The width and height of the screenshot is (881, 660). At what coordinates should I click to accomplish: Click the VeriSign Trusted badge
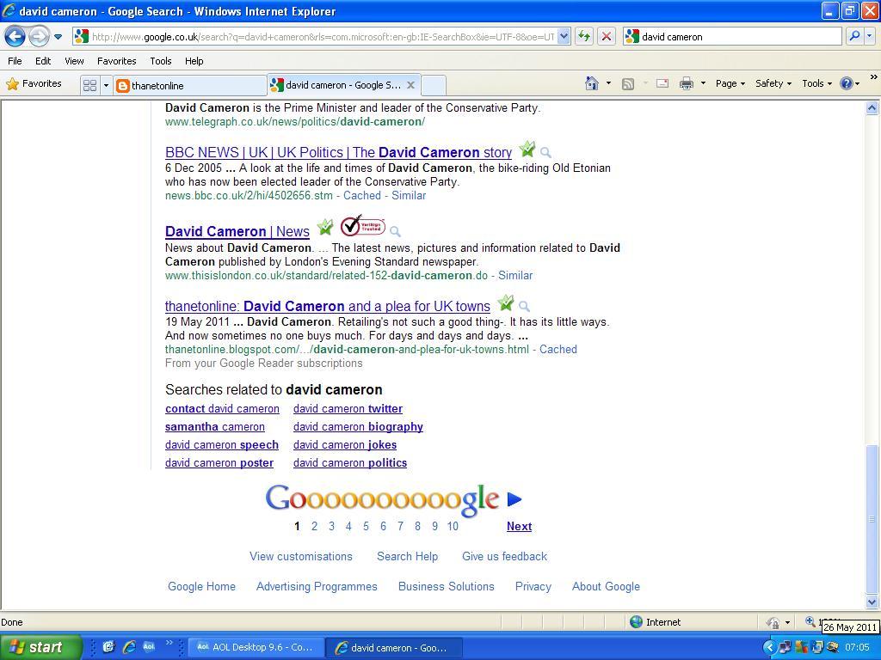(363, 225)
